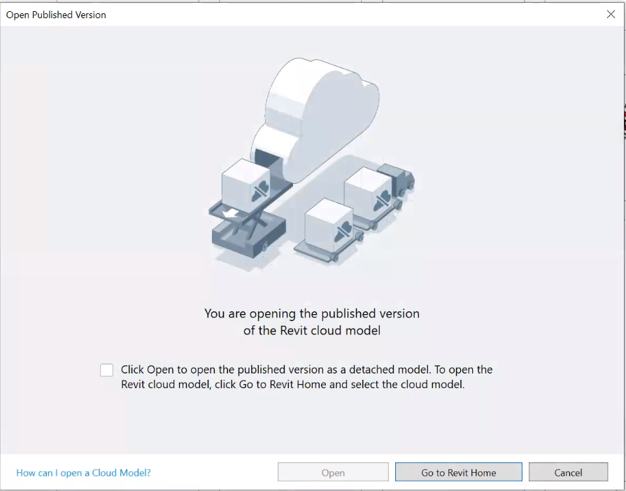Viewport: 626px width, 491px height.
Task: Close the Open Published Version dialog
Action: pyautogui.click(x=611, y=14)
